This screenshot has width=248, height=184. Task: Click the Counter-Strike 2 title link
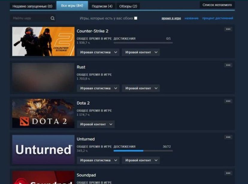(93, 31)
